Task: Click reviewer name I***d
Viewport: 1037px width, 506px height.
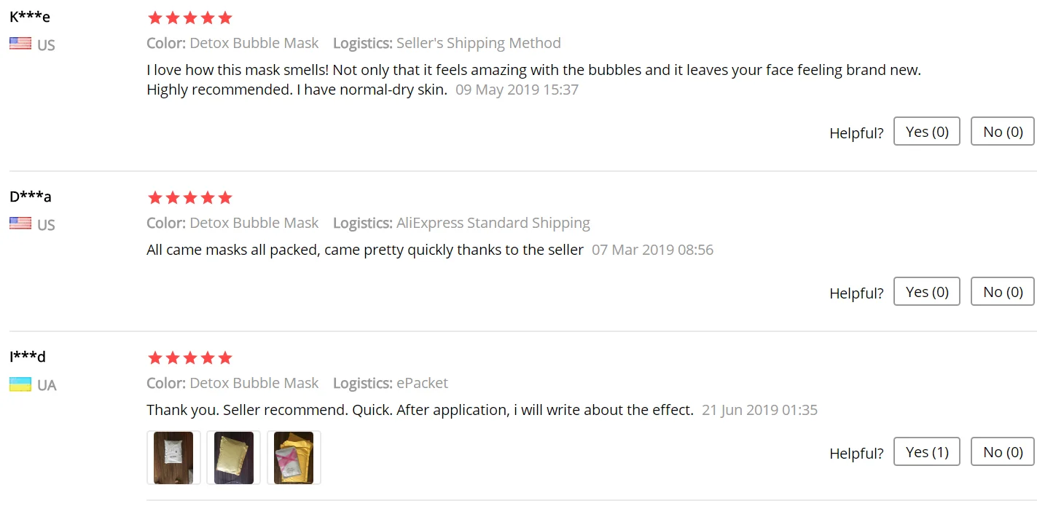Action: pos(28,357)
